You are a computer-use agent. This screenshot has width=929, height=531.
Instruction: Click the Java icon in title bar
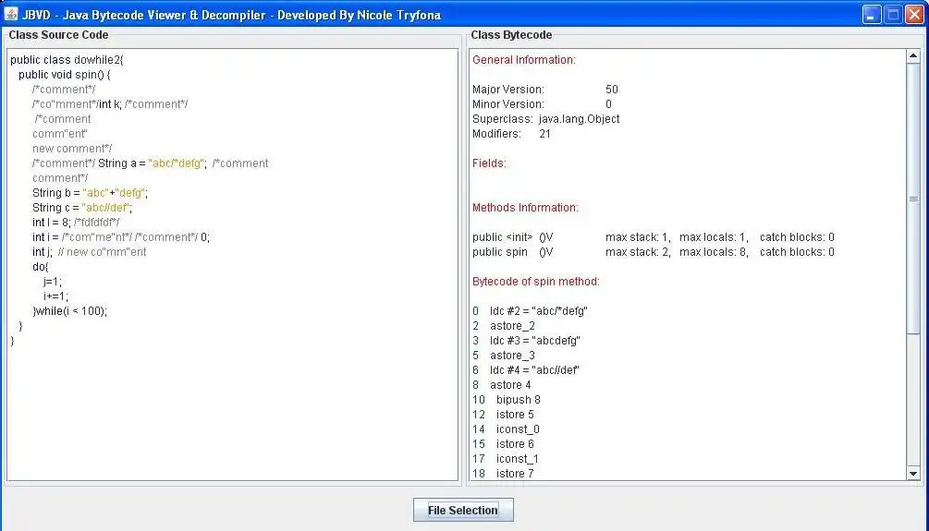tap(11, 14)
